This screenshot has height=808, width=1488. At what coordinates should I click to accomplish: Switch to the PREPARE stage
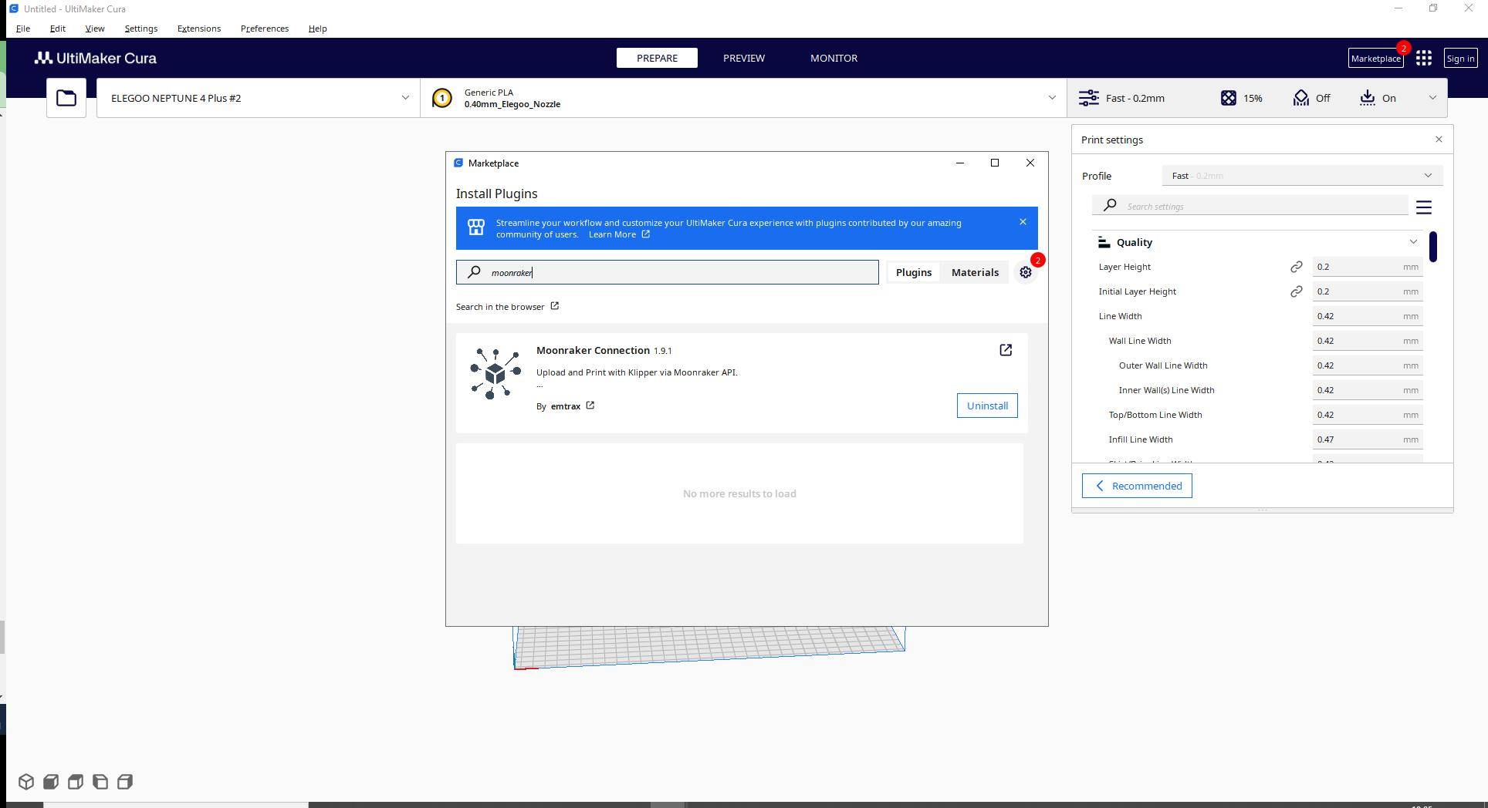point(657,58)
